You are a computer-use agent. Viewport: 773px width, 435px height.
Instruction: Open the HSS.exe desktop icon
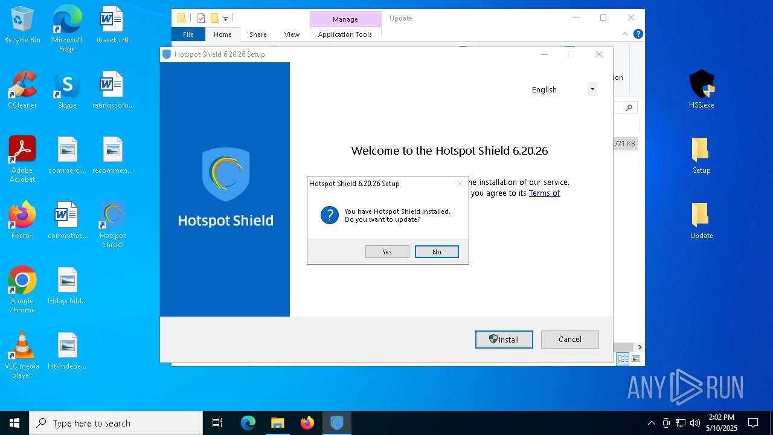pos(702,89)
